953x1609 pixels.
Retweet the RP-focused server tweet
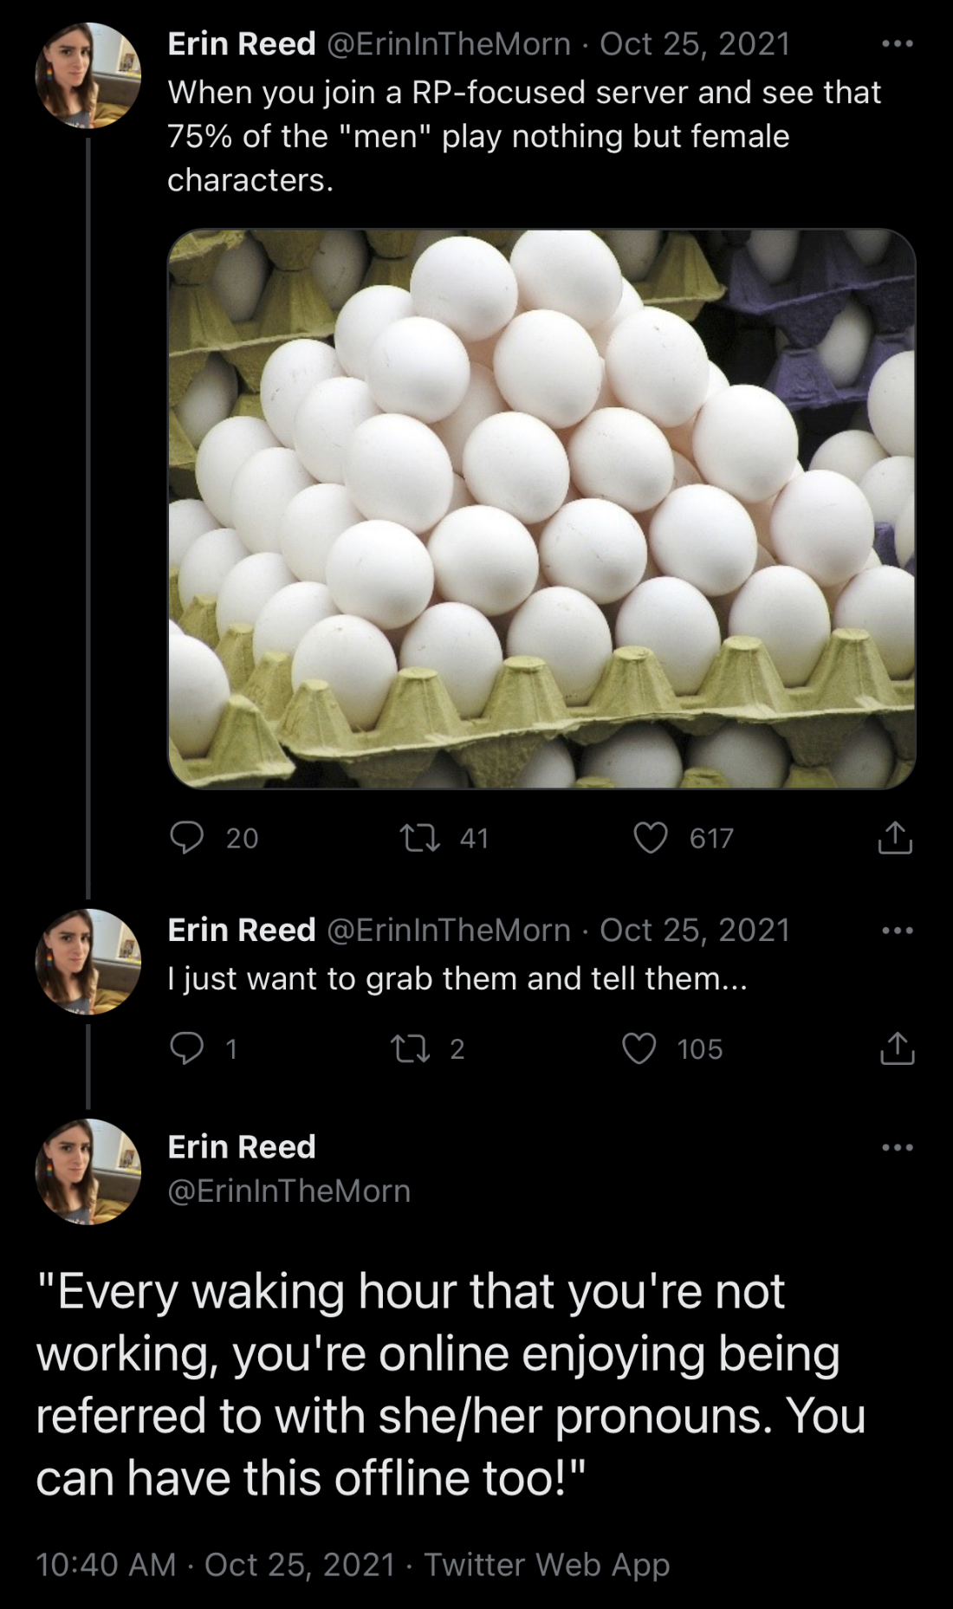click(421, 838)
